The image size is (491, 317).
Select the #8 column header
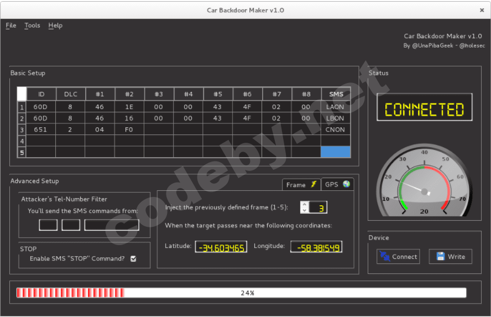(306, 94)
